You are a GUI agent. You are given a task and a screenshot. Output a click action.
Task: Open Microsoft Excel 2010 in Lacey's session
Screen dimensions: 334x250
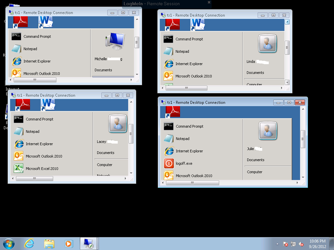[42, 169]
